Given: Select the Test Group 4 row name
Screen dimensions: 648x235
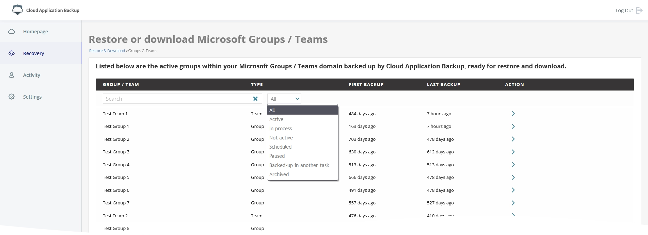Looking at the screenshot, I should (x=116, y=165).
